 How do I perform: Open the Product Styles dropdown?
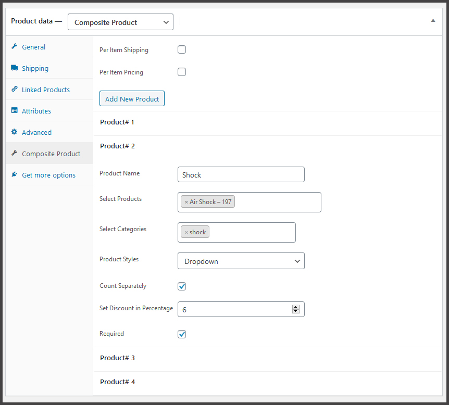[x=241, y=261]
